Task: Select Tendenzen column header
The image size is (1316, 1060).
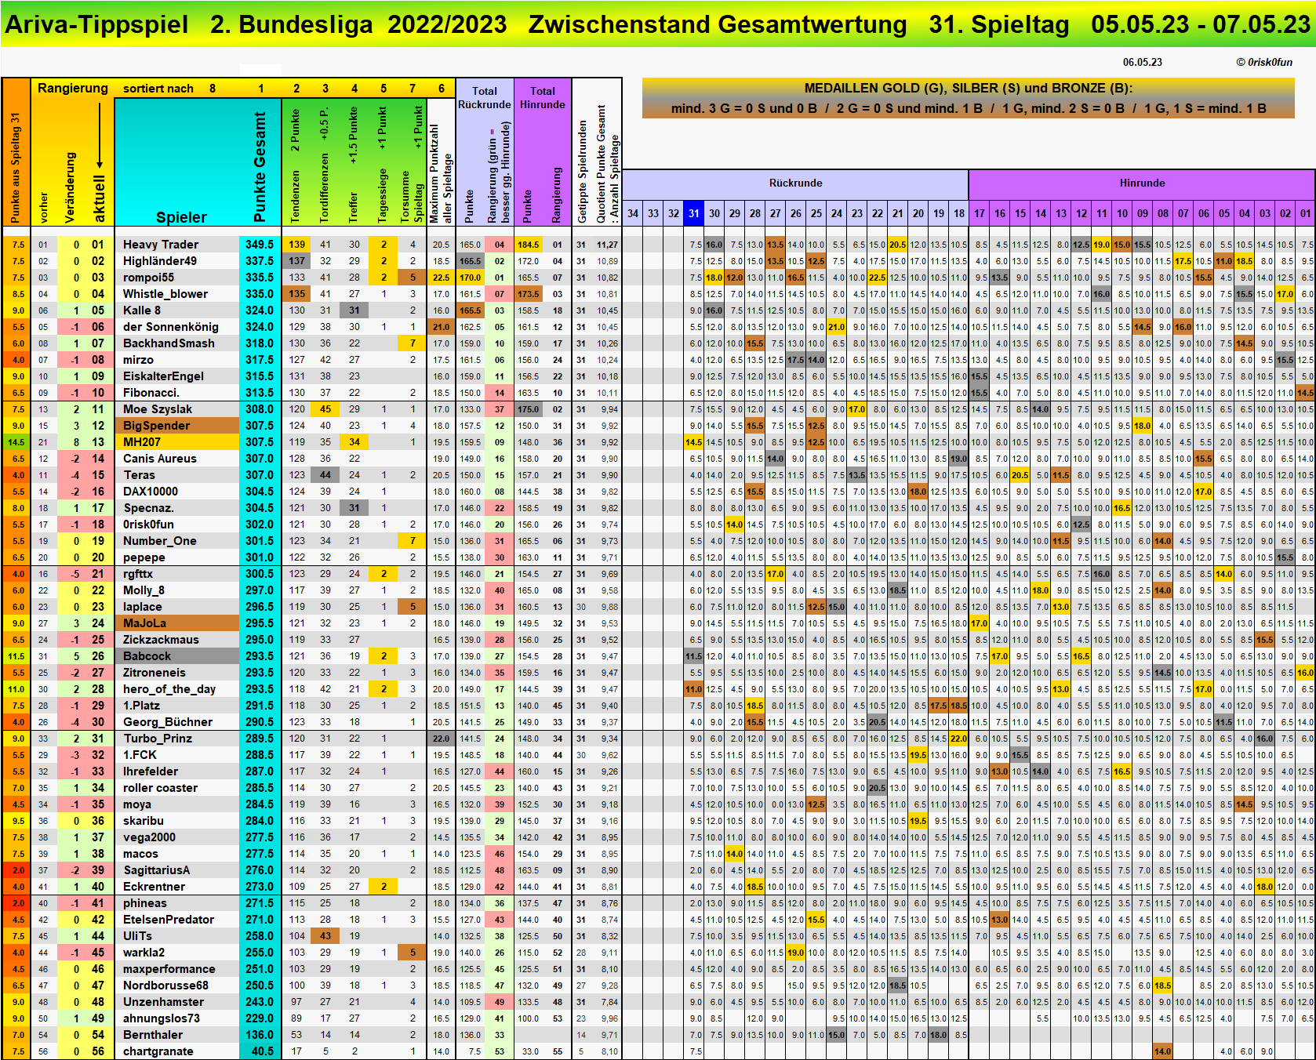Action: pos(296,162)
